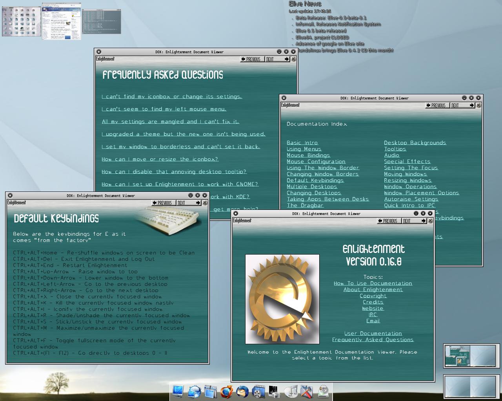Open the Taking Apps Between Desks link

328,199
